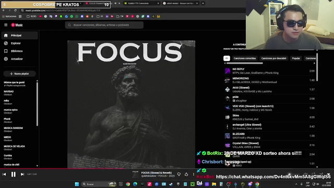
Task: Open the Spotify bookmark
Action: tap(71, 16)
